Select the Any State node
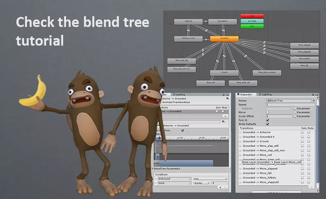The width and height of the screenshot is (326, 199). click(252, 21)
